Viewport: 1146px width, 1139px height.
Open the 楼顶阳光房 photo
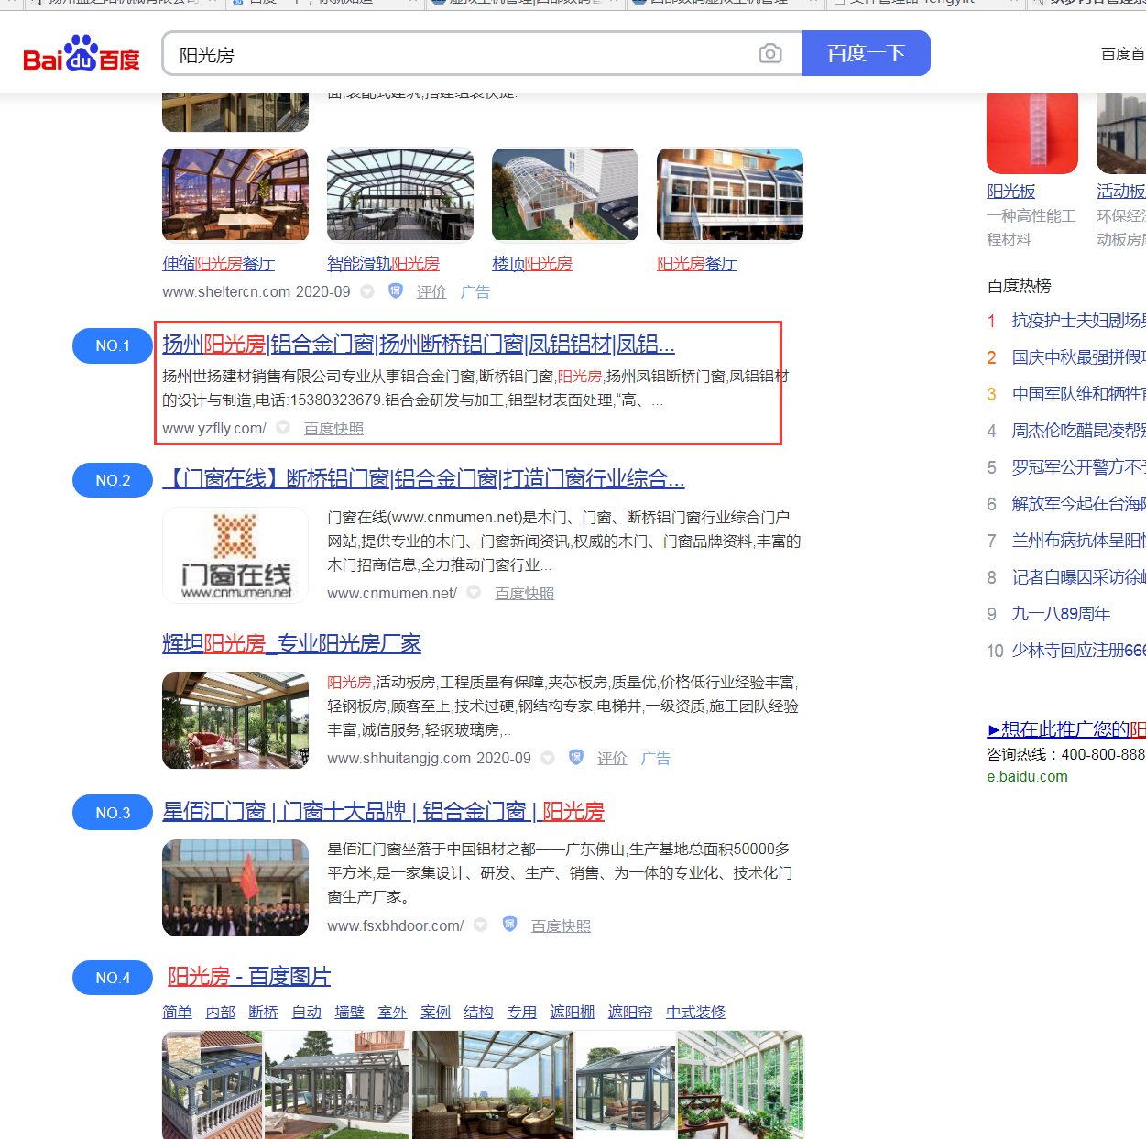coord(565,194)
